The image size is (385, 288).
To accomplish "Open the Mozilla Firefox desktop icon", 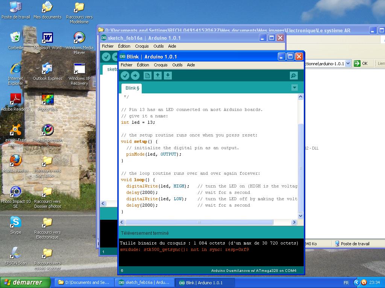I will click(x=15, y=160).
